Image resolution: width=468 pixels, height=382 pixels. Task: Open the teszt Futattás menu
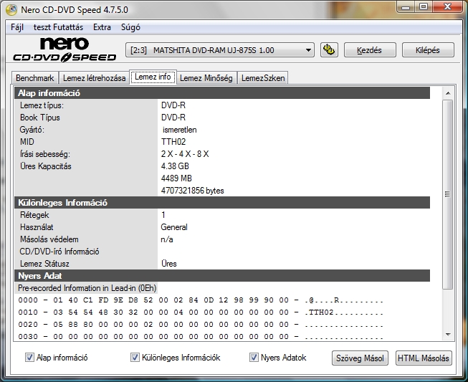[x=58, y=27]
